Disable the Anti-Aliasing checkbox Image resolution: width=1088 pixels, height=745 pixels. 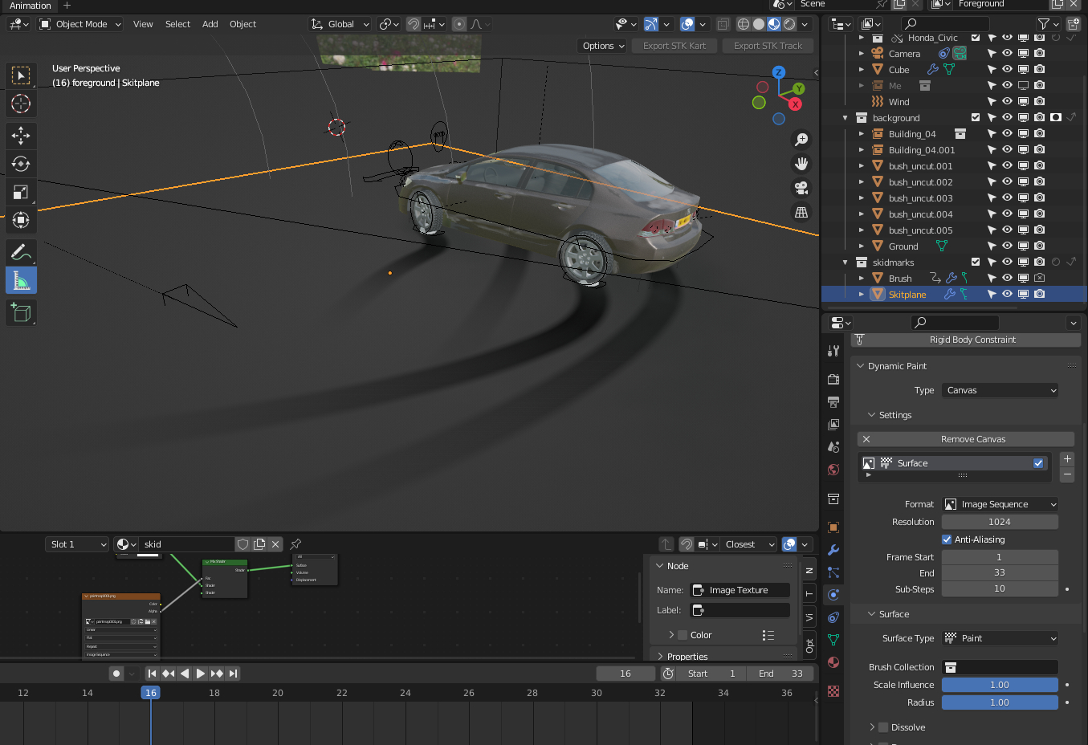(x=947, y=539)
